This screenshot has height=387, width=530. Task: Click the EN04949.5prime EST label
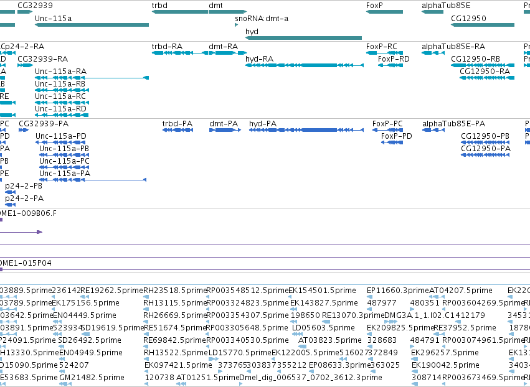click(x=91, y=353)
